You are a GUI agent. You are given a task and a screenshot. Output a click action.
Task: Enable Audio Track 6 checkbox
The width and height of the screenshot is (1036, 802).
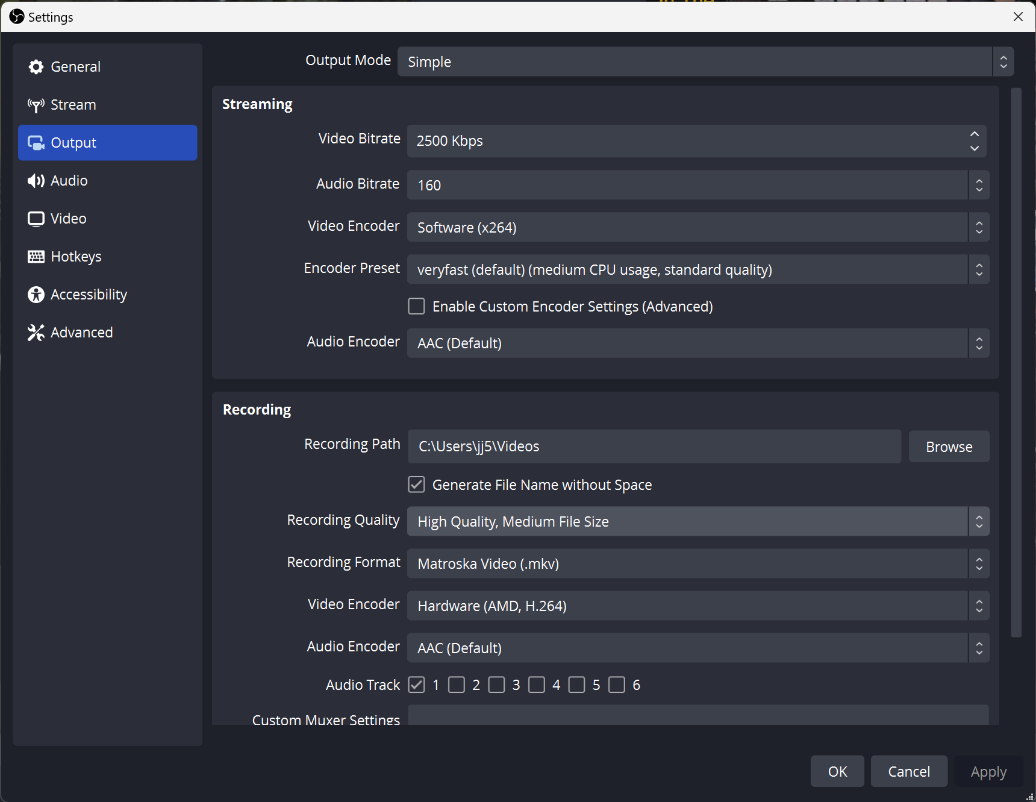617,685
